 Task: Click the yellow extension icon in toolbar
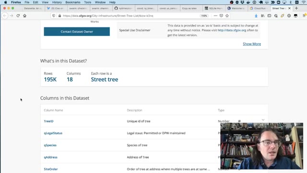pyautogui.click(x=283, y=16)
